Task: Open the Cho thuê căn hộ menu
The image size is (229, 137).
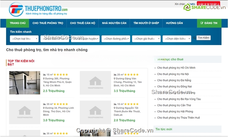Action: (x=82, y=23)
